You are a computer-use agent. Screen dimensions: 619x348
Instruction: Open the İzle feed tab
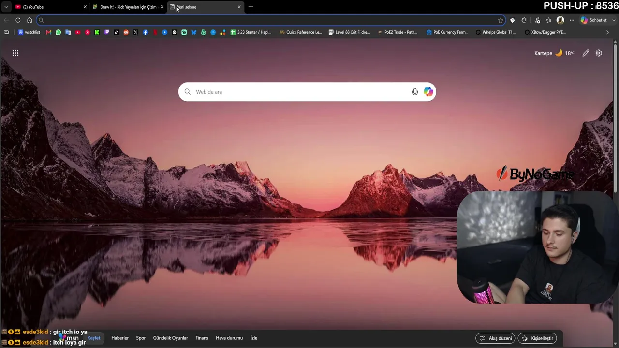pyautogui.click(x=254, y=338)
